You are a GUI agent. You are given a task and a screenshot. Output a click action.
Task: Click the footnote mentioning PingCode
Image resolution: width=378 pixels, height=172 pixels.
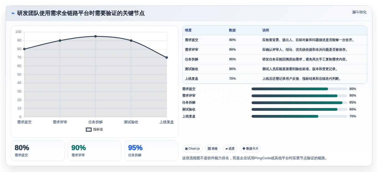coord(255,158)
